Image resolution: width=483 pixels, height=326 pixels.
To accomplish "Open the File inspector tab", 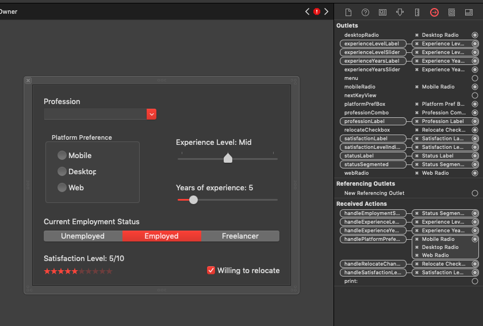I will point(348,12).
